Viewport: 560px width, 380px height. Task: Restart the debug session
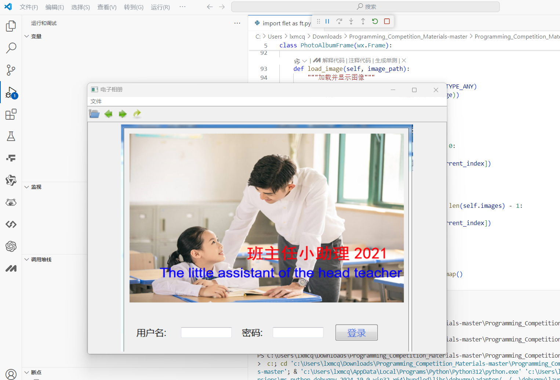pyautogui.click(x=375, y=21)
